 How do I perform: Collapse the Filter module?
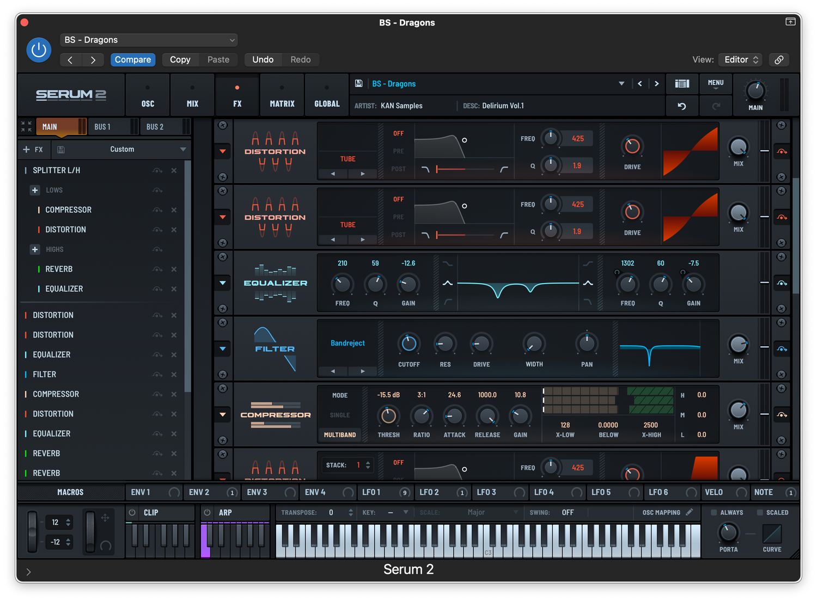(223, 349)
